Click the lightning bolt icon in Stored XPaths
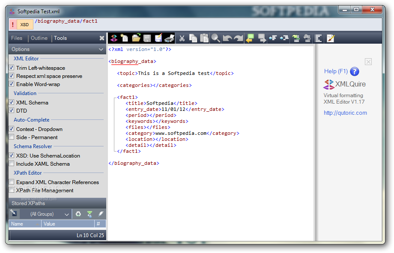The height and width of the screenshot is (253, 394). point(101,214)
